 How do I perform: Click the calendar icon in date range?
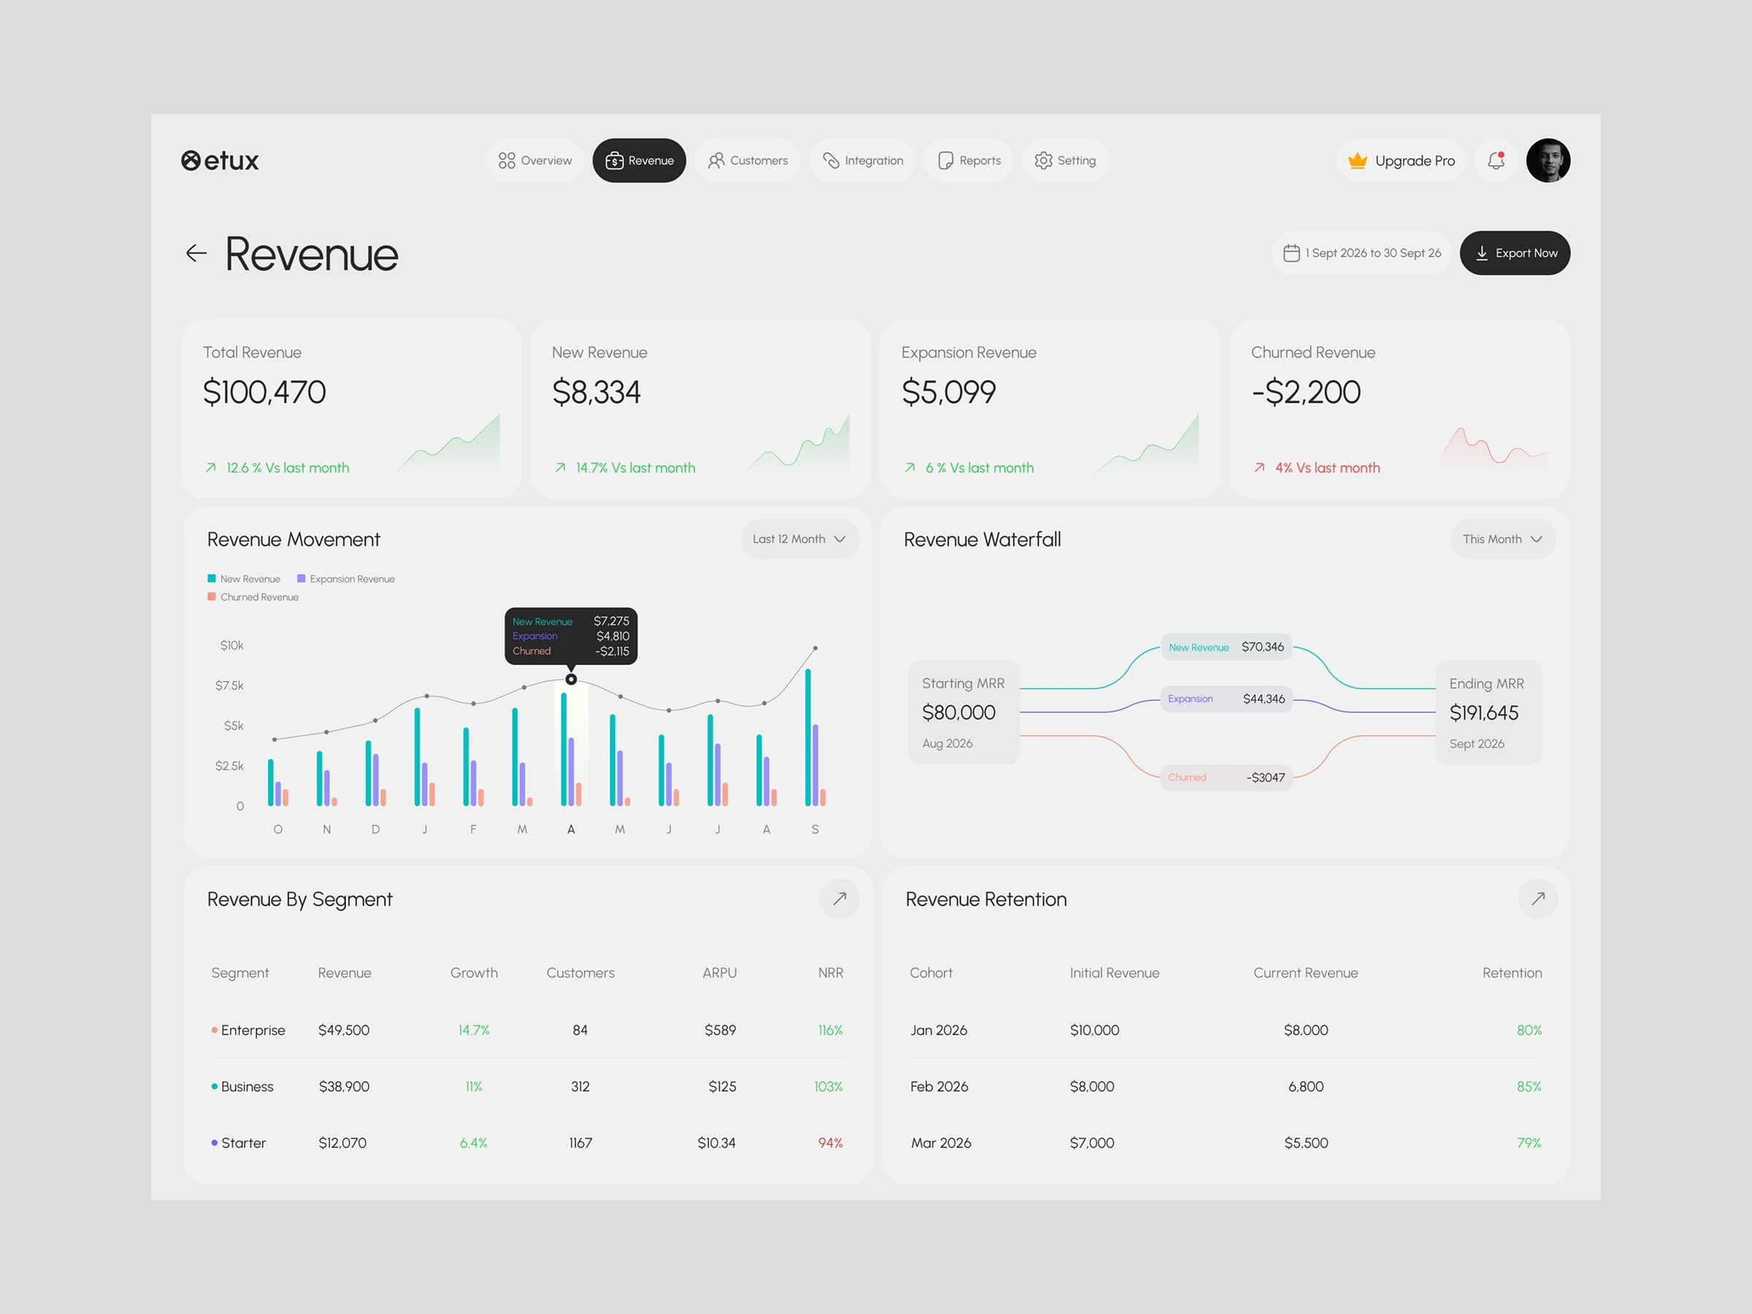[1291, 253]
